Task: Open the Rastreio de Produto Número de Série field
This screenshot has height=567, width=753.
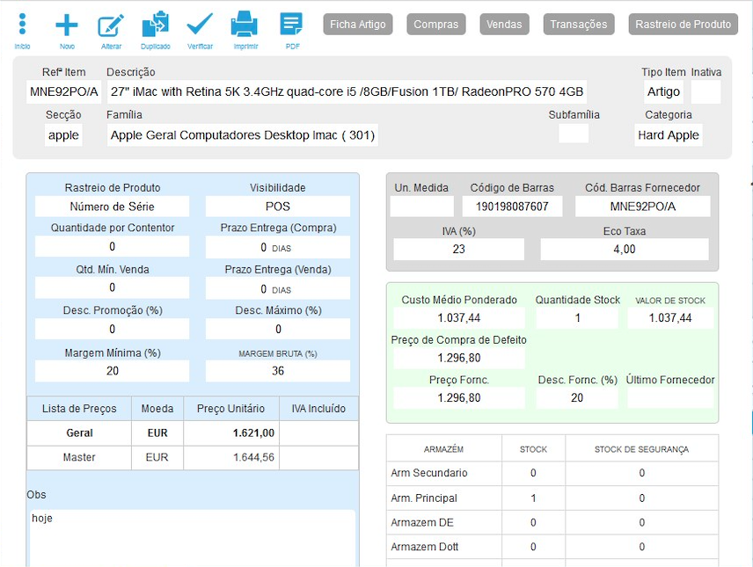Action: pos(112,207)
